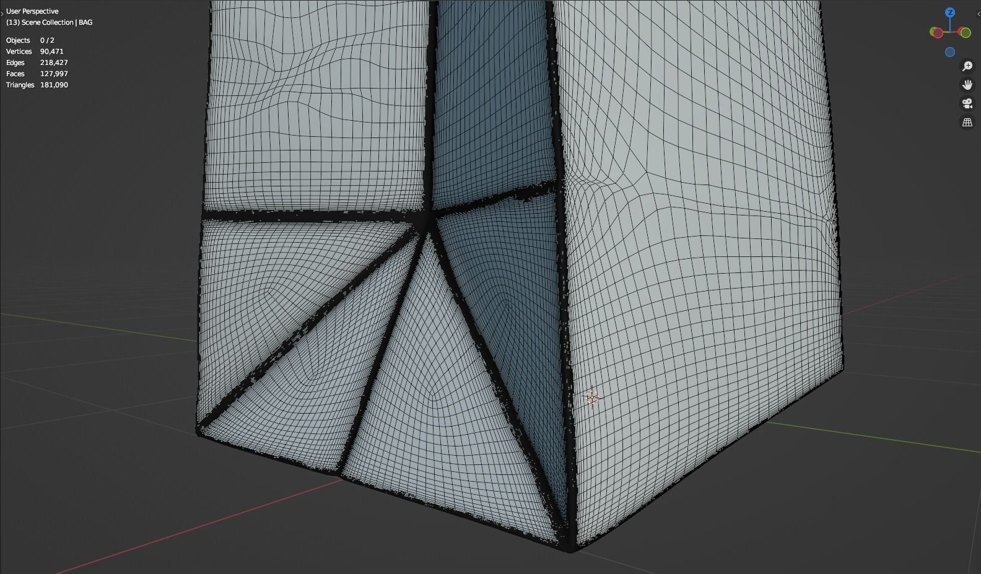The height and width of the screenshot is (574, 981).
Task: Click the Edges count 218,427
Action: [x=54, y=63]
